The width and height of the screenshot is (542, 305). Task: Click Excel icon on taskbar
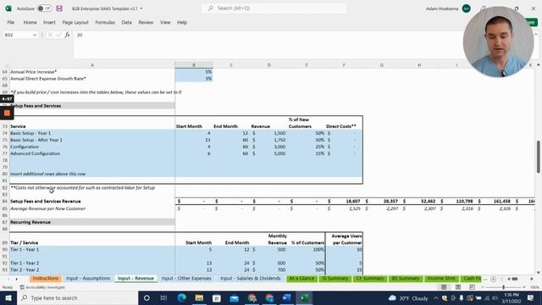[304, 297]
